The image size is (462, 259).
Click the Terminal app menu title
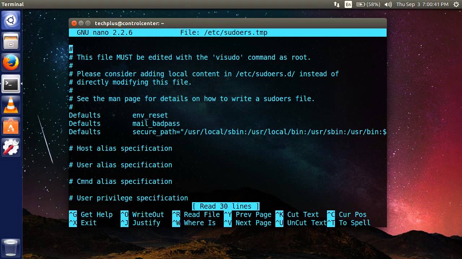13,4
